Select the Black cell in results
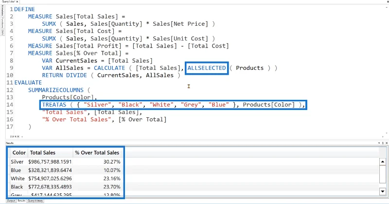 [x=17, y=187]
